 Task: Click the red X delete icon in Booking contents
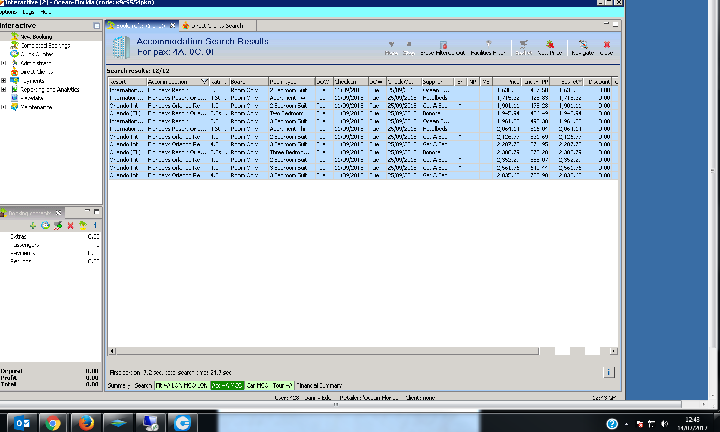(70, 226)
